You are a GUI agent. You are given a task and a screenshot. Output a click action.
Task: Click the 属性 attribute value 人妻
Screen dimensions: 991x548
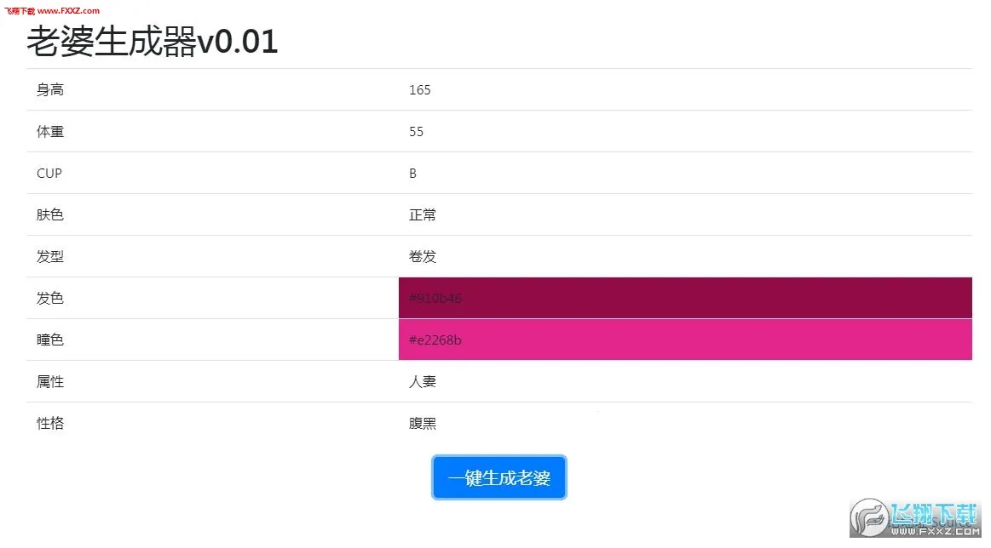(422, 381)
